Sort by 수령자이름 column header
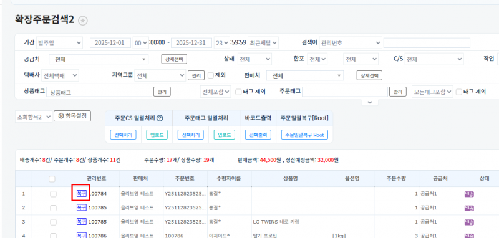The width and height of the screenshot is (499, 238). point(229,179)
